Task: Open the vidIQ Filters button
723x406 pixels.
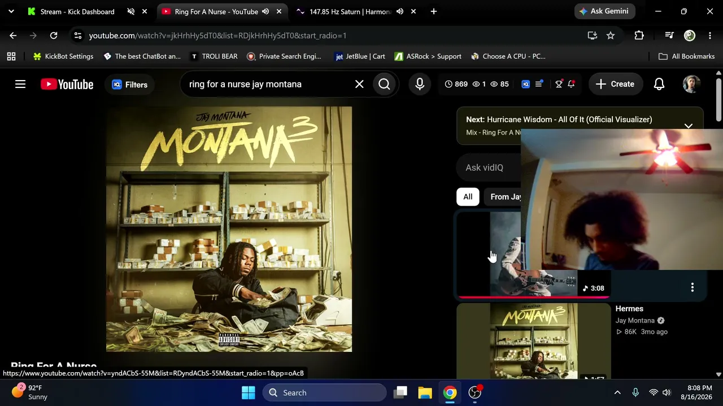Action: tap(130, 85)
